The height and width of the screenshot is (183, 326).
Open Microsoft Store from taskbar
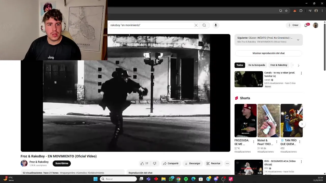(x=201, y=179)
